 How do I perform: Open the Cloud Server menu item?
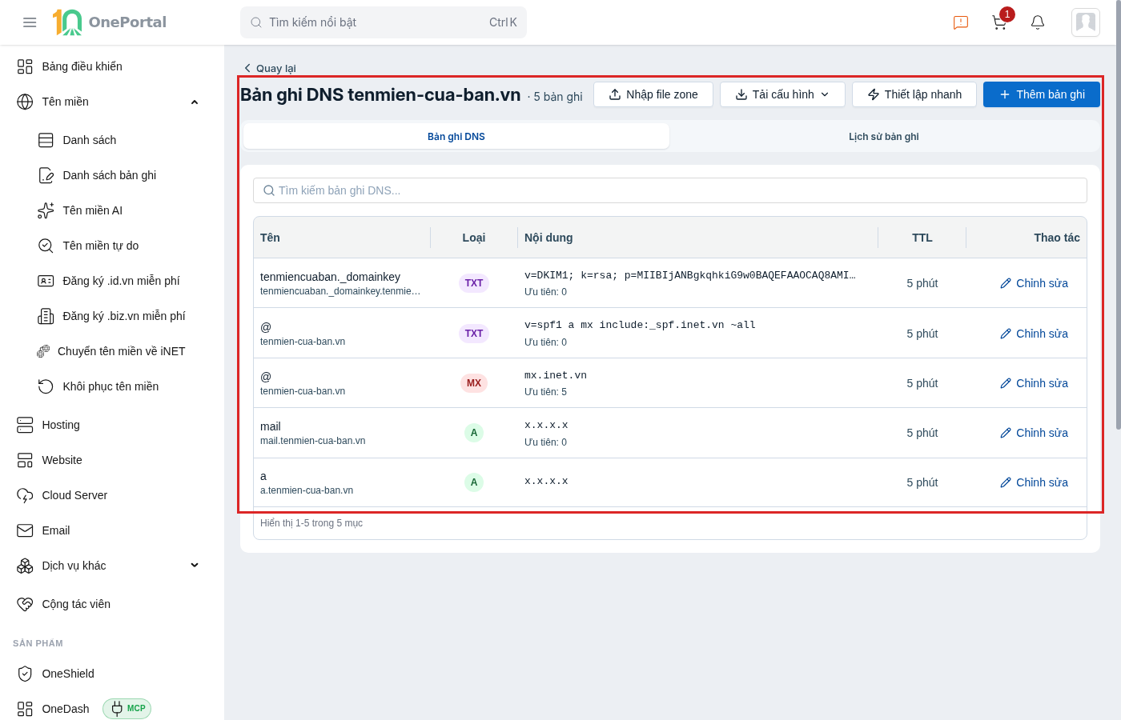coord(74,495)
